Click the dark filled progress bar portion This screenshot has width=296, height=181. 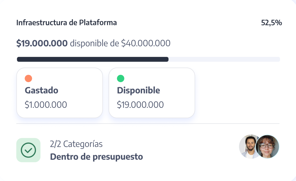tap(92, 59)
